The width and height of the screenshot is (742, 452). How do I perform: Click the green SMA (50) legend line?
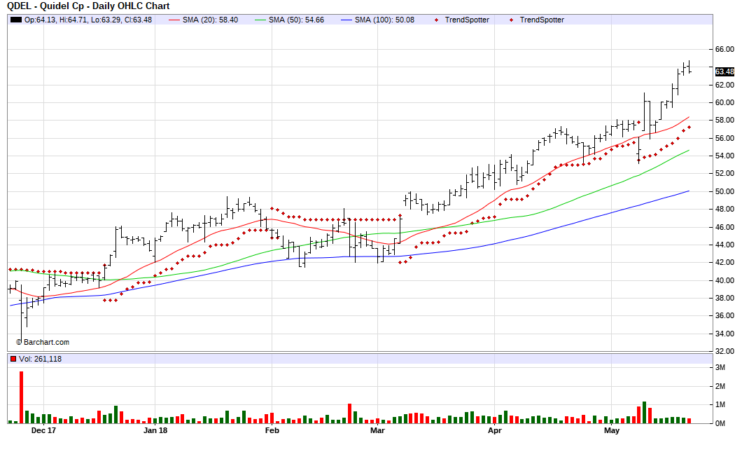tap(260, 20)
